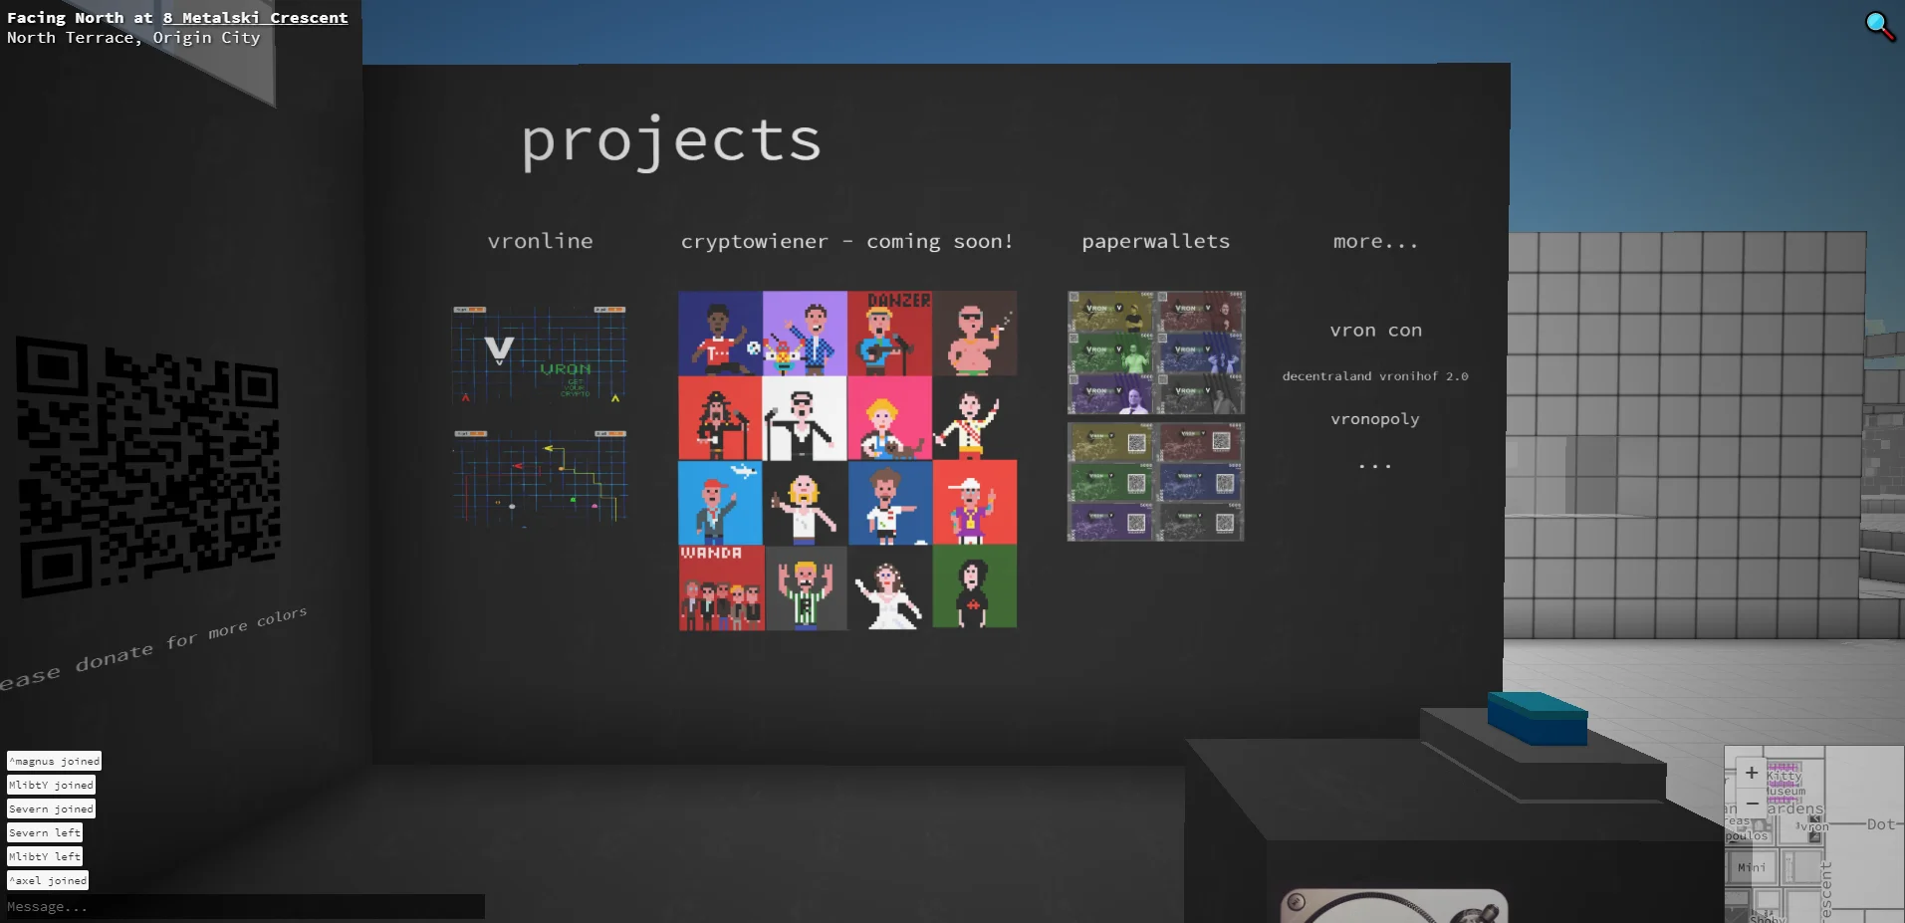Zoom in the minimap with plus
1905x923 pixels.
(x=1752, y=773)
